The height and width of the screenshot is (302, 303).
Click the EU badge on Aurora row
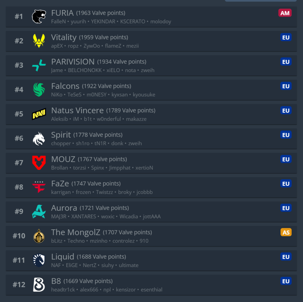(x=286, y=208)
